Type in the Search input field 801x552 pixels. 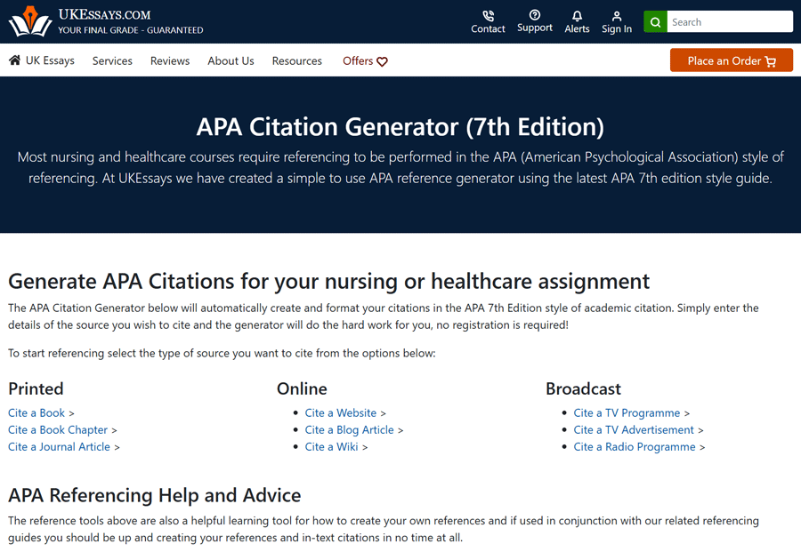(x=729, y=22)
